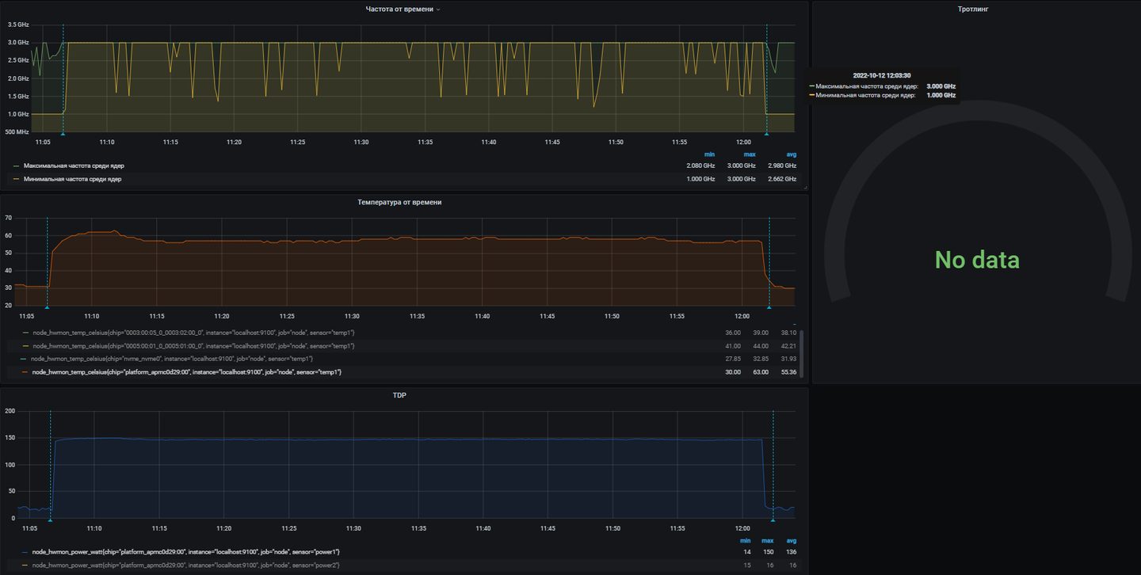Toggle the Максимальная частота среди ядер legend series

pyautogui.click(x=74, y=166)
